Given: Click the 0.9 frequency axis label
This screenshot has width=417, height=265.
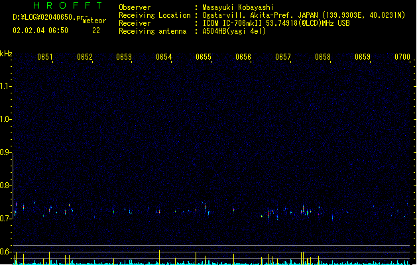Looking at the screenshot, I should [x=5, y=152].
